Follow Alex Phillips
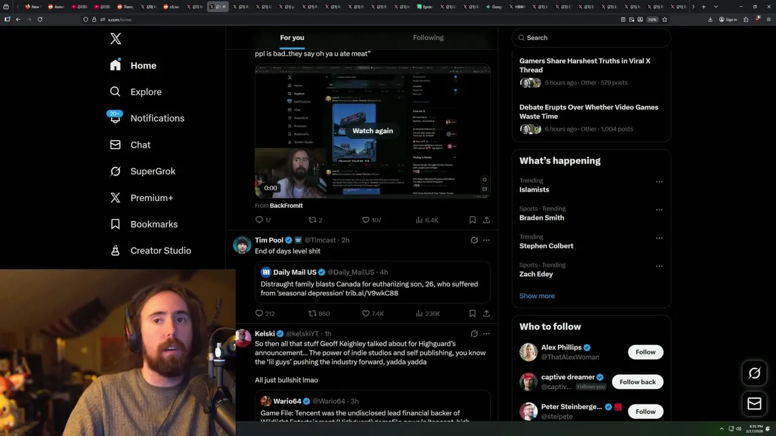Viewport: 776px width, 436px height. [x=645, y=352]
